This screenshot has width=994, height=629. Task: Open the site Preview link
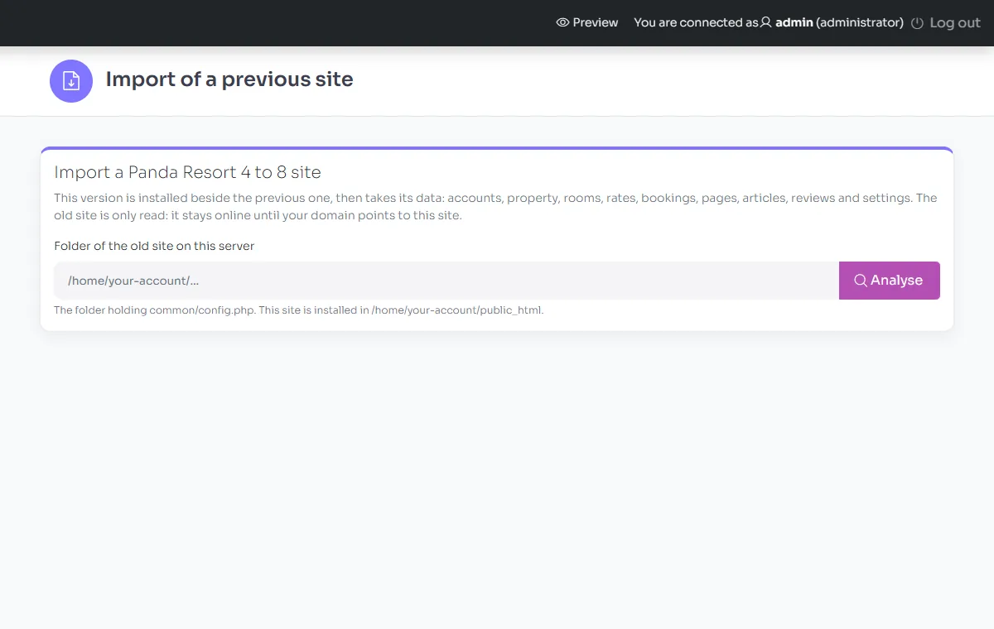[x=587, y=22]
